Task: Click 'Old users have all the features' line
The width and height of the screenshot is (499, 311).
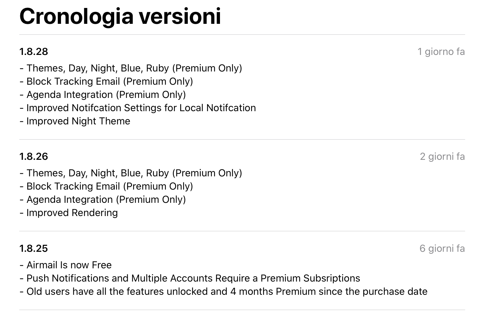Action: [224, 291]
